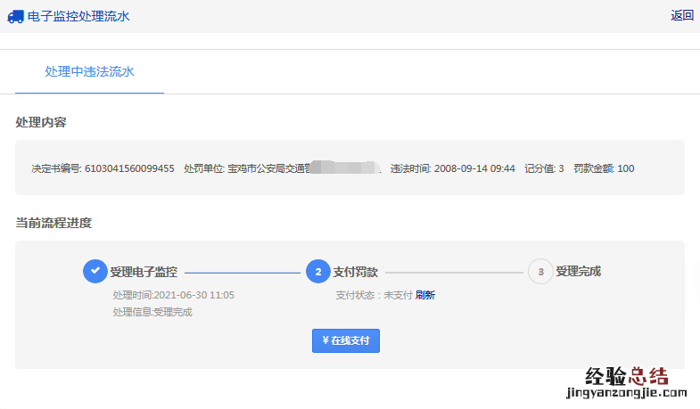The height and width of the screenshot is (409, 700).
Task: Click the 处理时间 2021-06-30 11:05 text
Action: click(173, 295)
